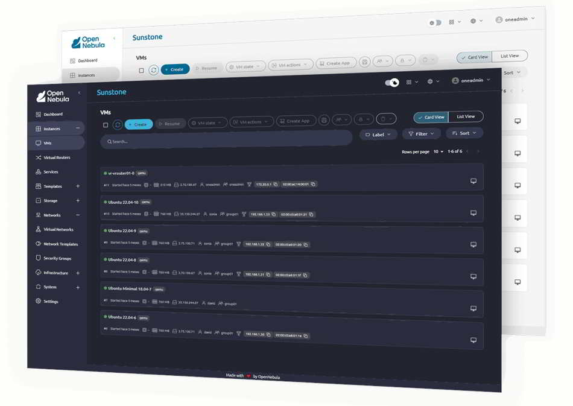The width and height of the screenshot is (573, 406).
Task: Click Create App in the light window
Action: [x=336, y=63]
